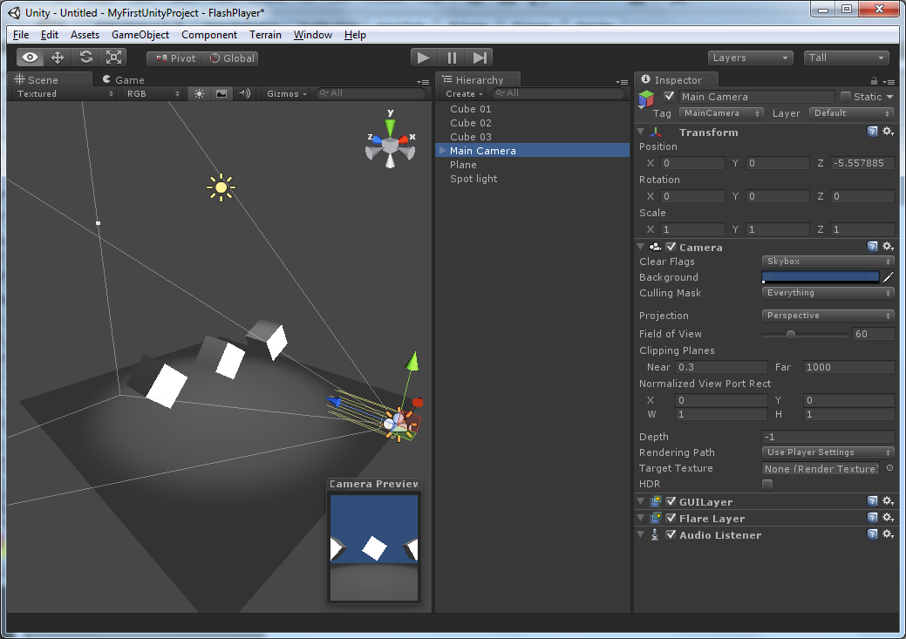
Task: Select the Move tool
Action: pyautogui.click(x=58, y=58)
